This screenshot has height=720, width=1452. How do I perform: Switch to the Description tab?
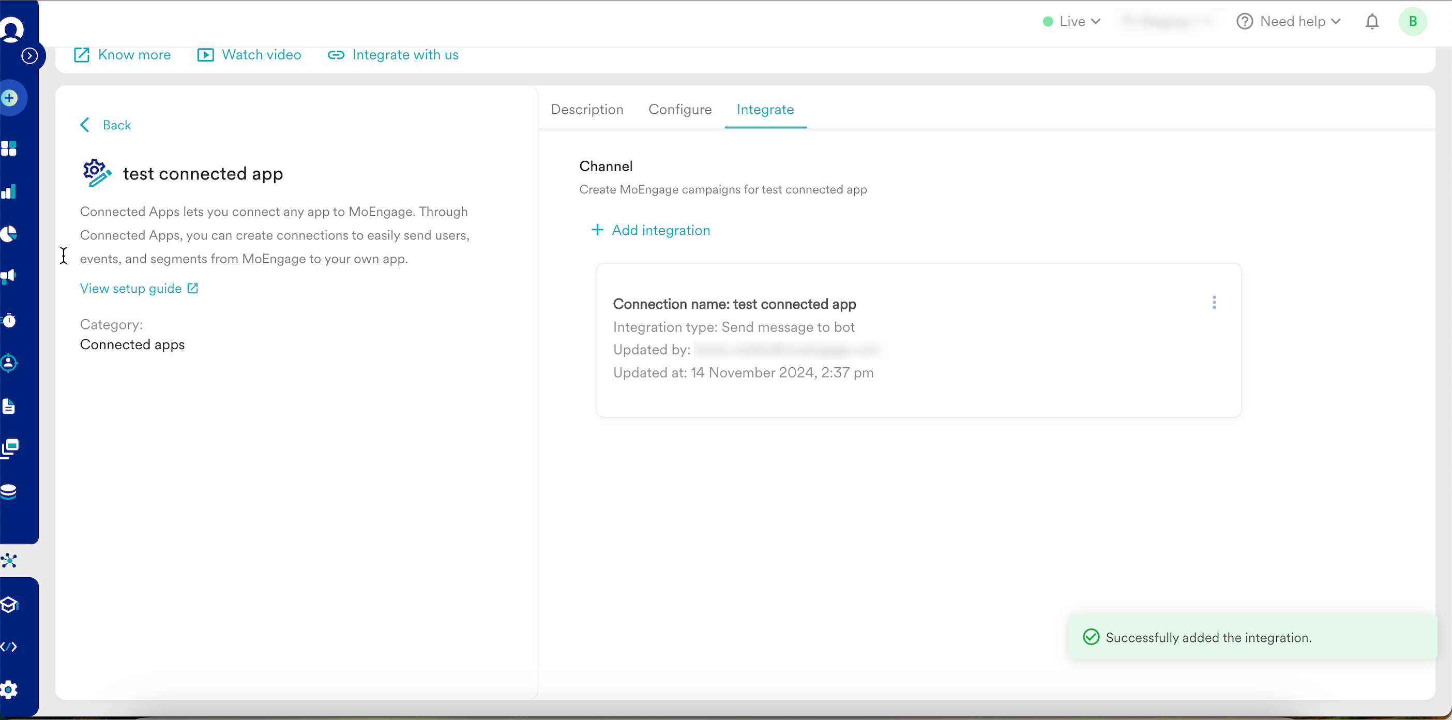tap(587, 109)
